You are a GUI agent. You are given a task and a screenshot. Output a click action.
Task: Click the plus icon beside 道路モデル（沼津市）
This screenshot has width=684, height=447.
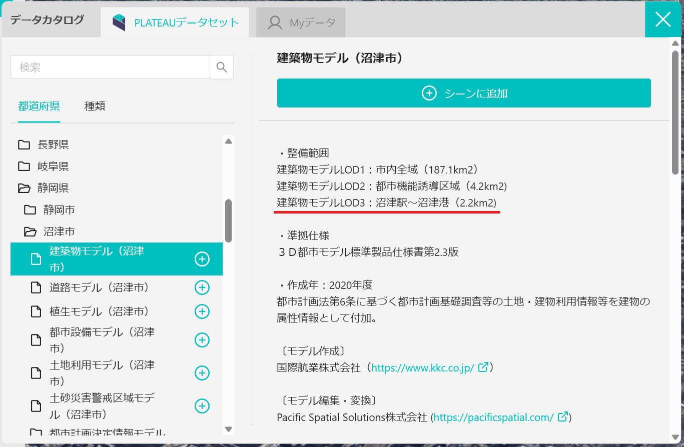[202, 287]
